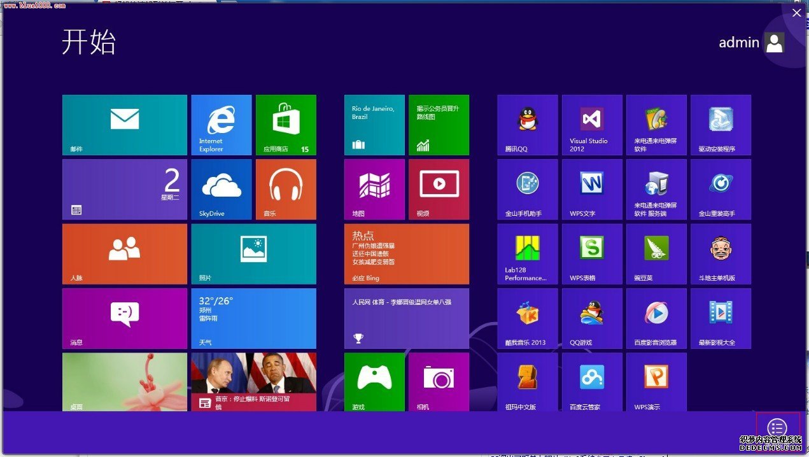Open the Store (应用商店) tile
Viewport: 809px width, 457px height.
tap(286, 125)
